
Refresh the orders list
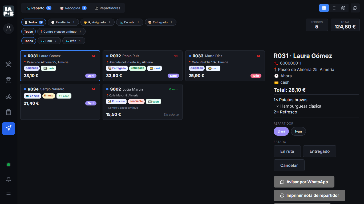[x=355, y=8]
